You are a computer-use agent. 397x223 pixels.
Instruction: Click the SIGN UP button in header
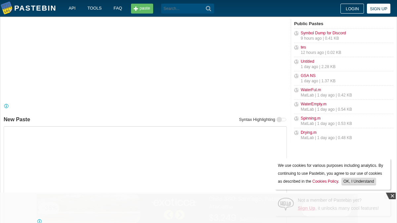coord(378,9)
